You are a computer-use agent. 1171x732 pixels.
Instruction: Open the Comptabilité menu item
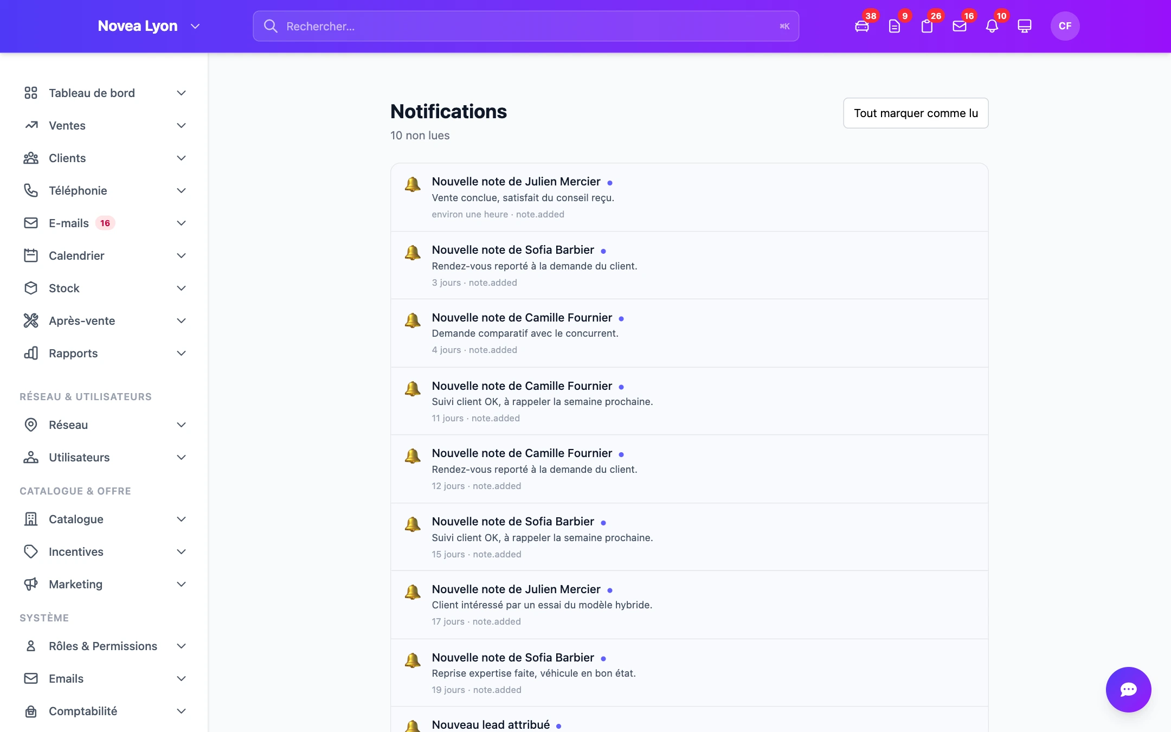(x=105, y=711)
